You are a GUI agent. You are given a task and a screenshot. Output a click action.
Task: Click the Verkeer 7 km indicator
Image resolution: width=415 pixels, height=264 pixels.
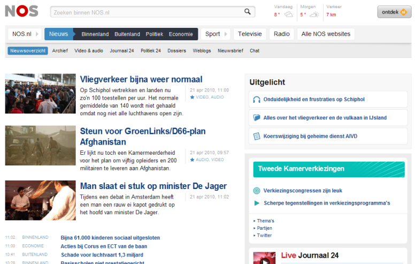point(334,11)
